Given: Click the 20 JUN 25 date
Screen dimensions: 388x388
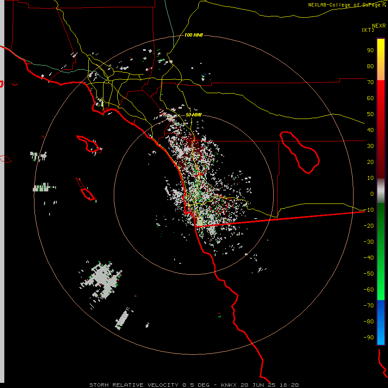Looking at the screenshot, I should pyautogui.click(x=258, y=385).
